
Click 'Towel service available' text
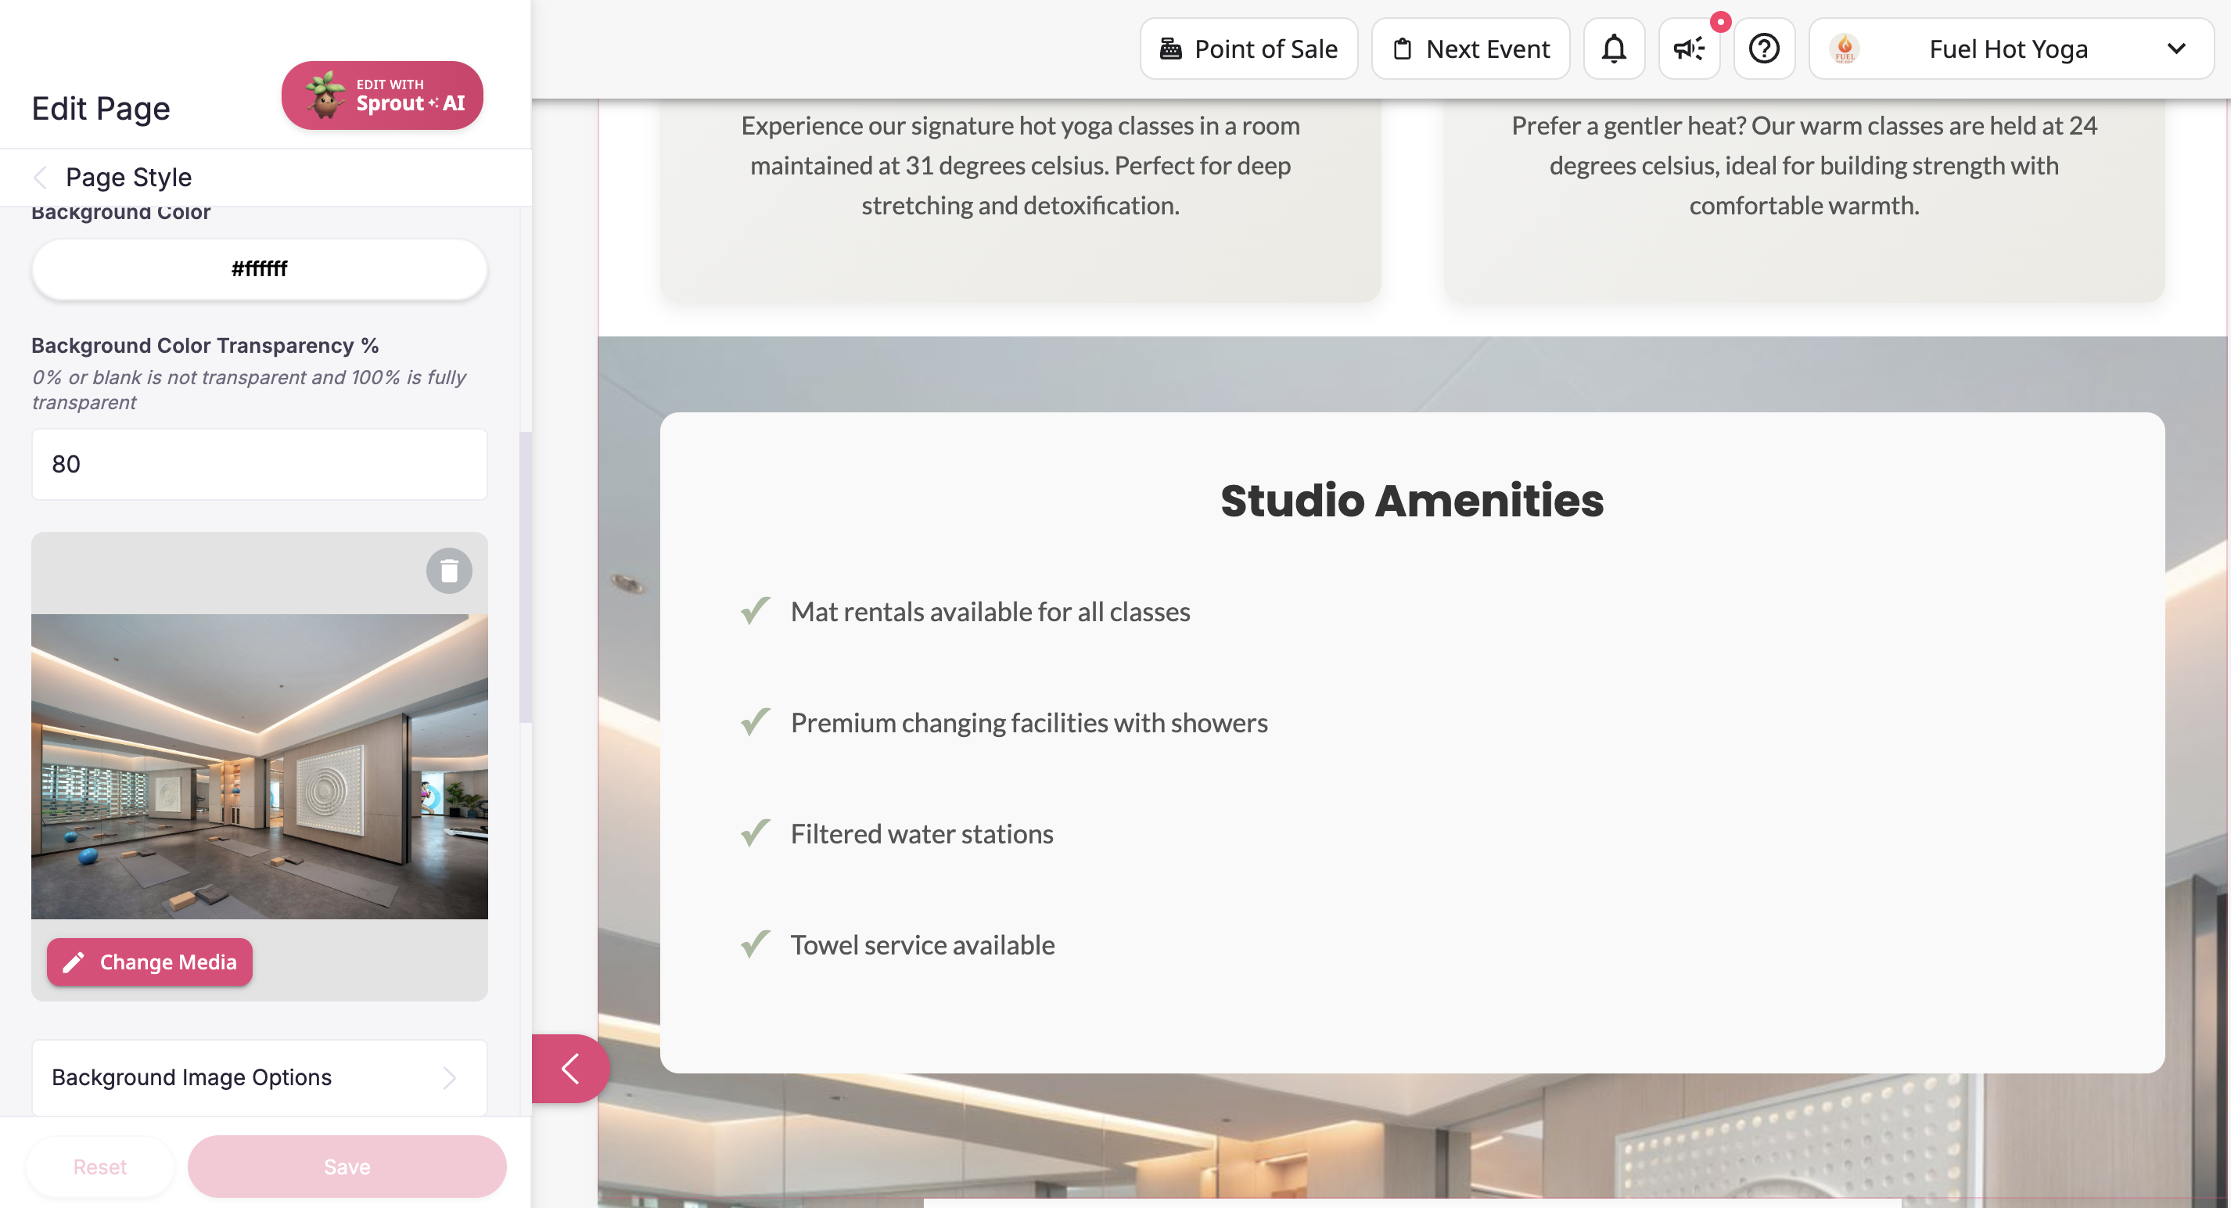coord(922,944)
